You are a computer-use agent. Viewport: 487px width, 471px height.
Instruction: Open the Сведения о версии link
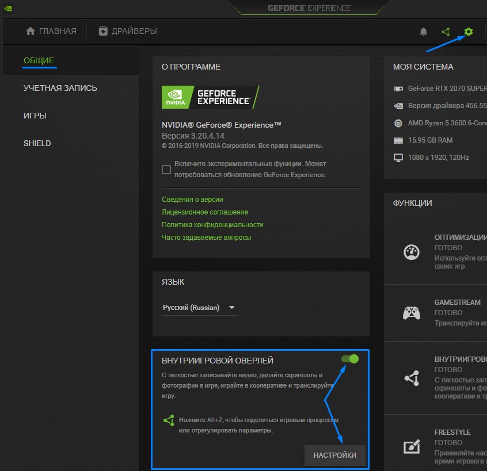[x=192, y=200]
